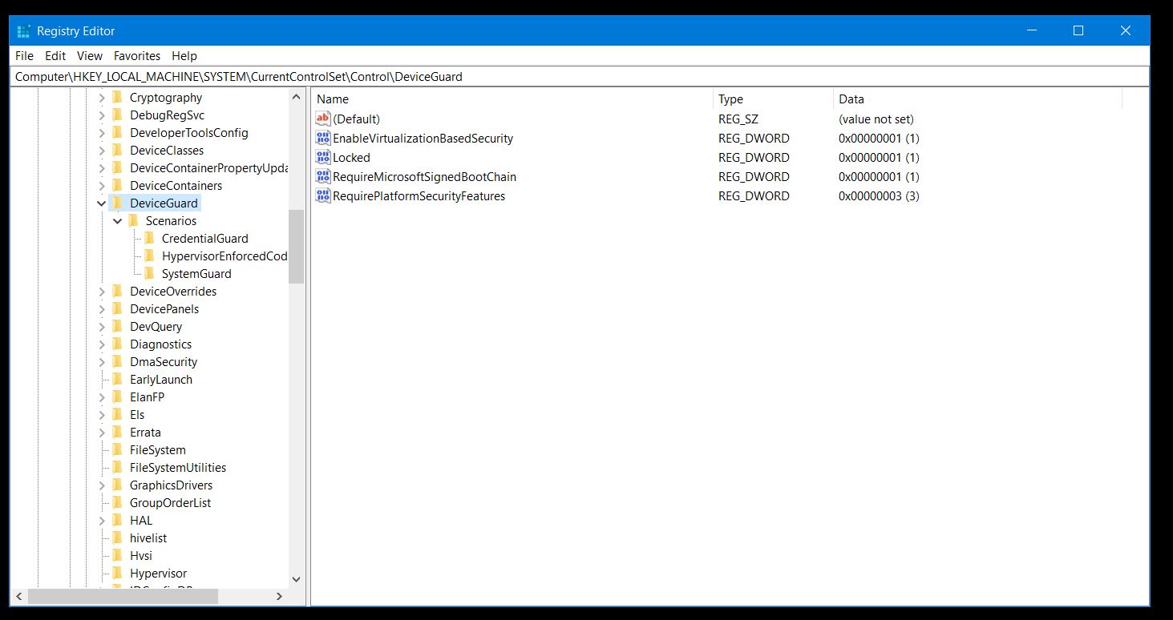1173x620 pixels.
Task: Select the Hvsi key label
Action: click(x=141, y=556)
